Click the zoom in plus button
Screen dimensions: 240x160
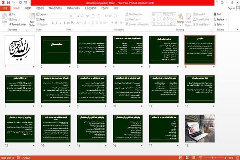(226, 158)
